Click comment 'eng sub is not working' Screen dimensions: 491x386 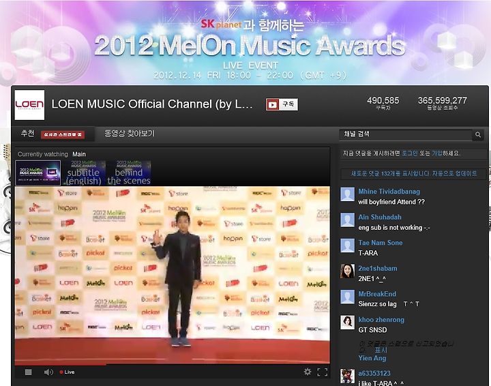[x=394, y=228]
